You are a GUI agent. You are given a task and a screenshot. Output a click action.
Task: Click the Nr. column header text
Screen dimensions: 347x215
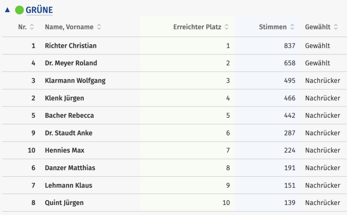tap(23, 27)
